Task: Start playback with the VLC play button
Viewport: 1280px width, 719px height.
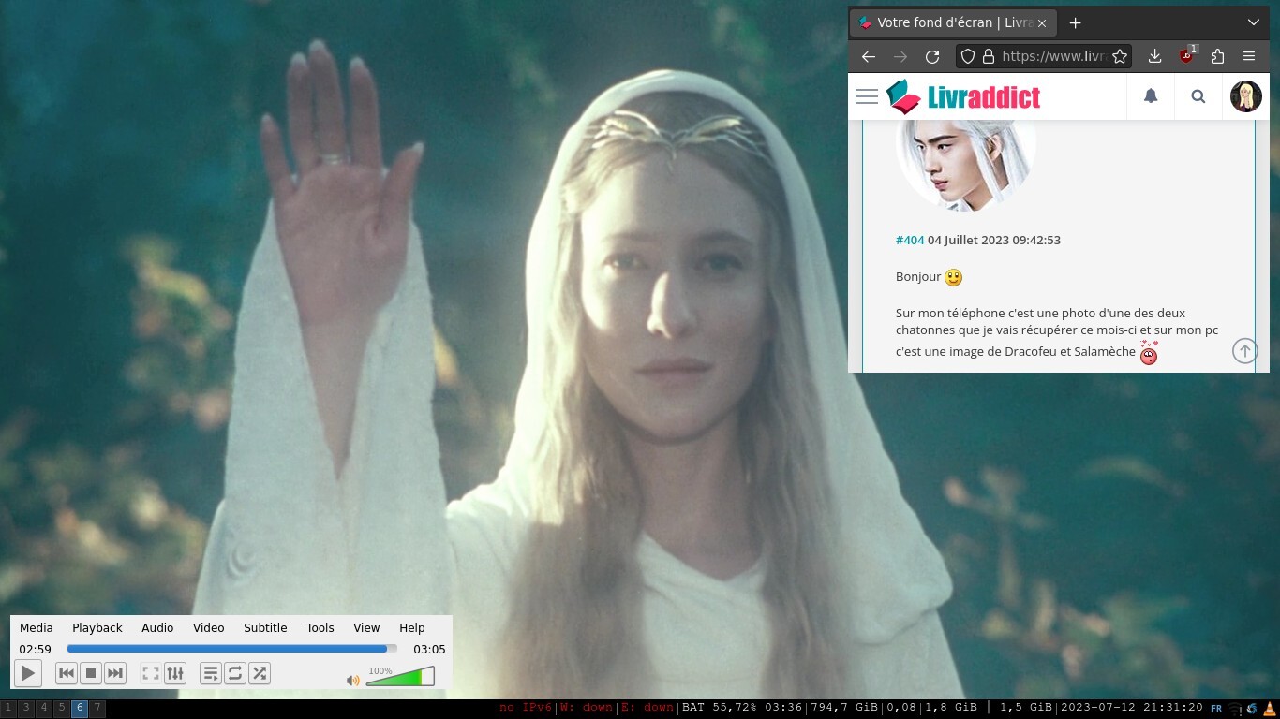Action: click(28, 673)
